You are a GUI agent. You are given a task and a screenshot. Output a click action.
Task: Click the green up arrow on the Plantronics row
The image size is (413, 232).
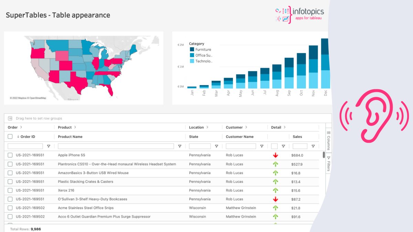click(x=275, y=164)
